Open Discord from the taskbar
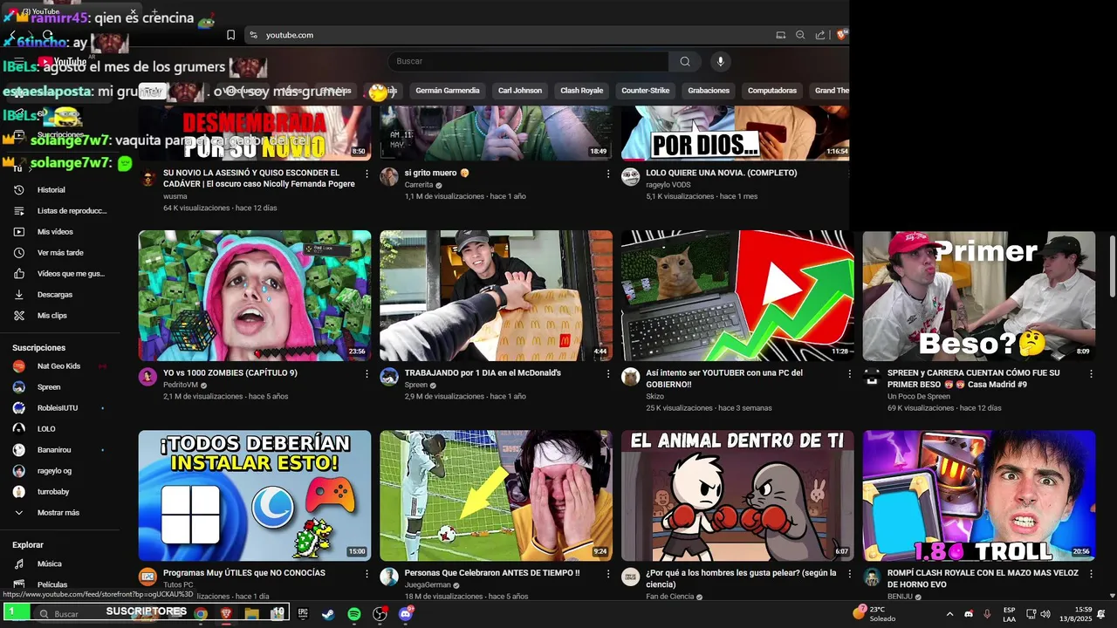 click(x=405, y=614)
